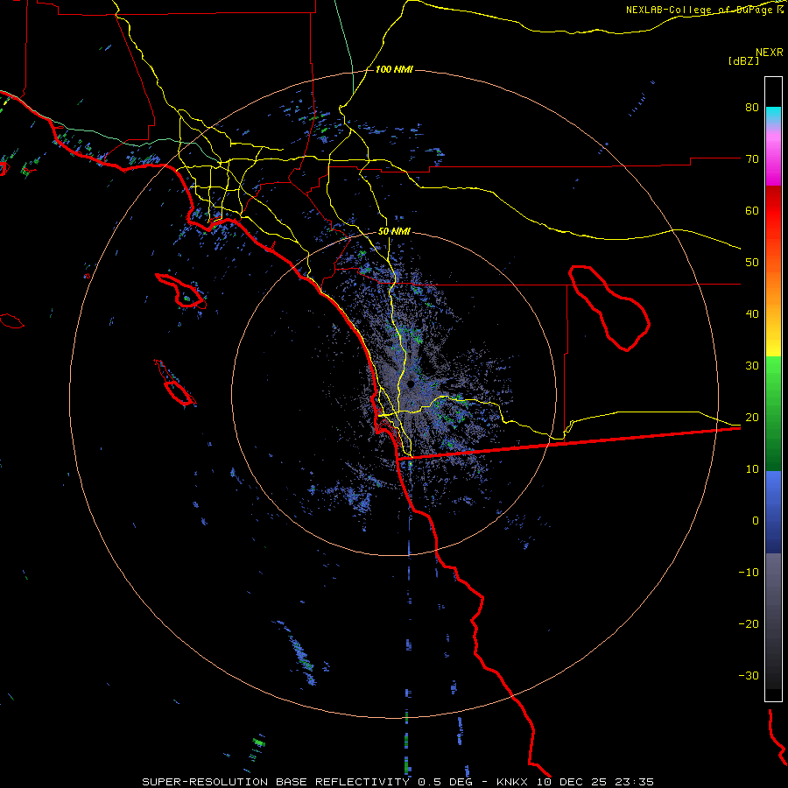Click the NEXR label above color bar
788x788 pixels.
pyautogui.click(x=770, y=53)
